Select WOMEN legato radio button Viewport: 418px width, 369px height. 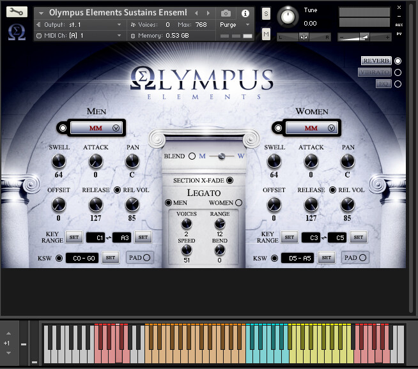pyautogui.click(x=238, y=203)
